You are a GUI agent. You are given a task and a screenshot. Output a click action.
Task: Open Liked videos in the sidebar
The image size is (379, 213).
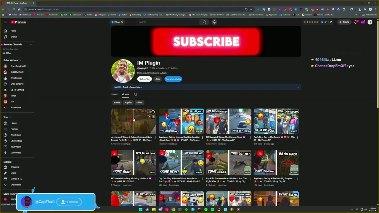coord(16,141)
